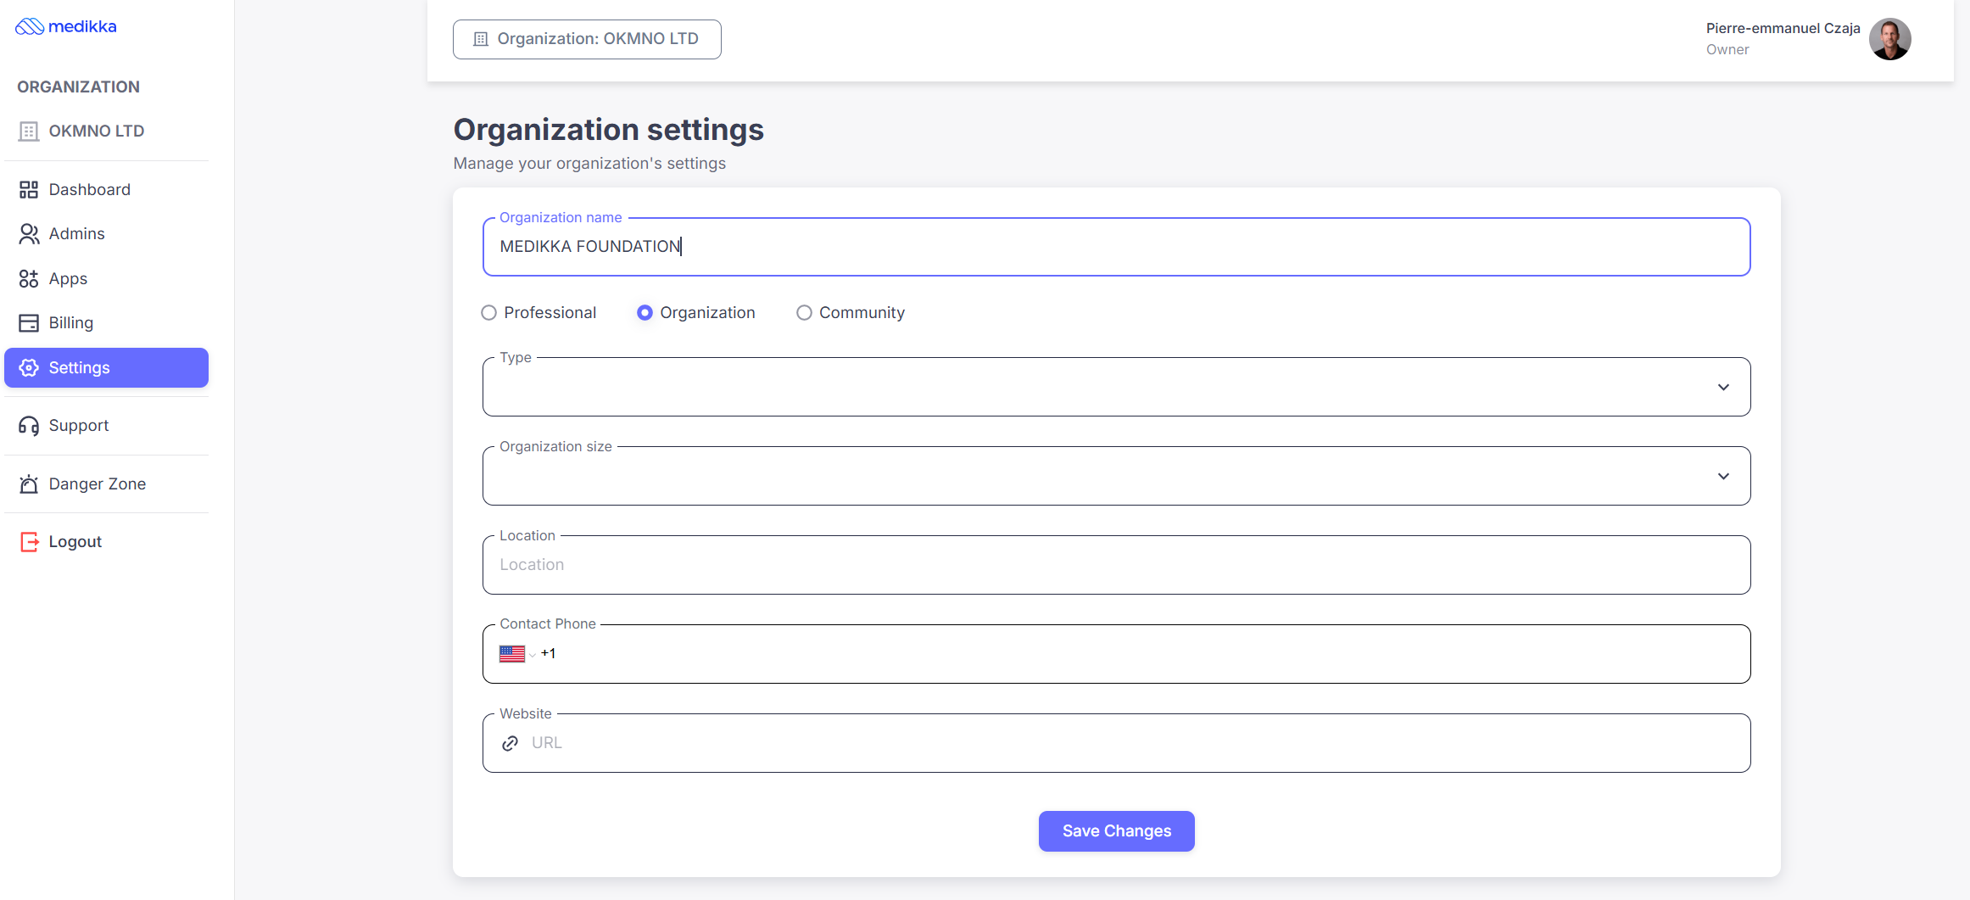Open the US flag country code selector
Viewport: 1970px width, 900px height.
click(x=516, y=654)
